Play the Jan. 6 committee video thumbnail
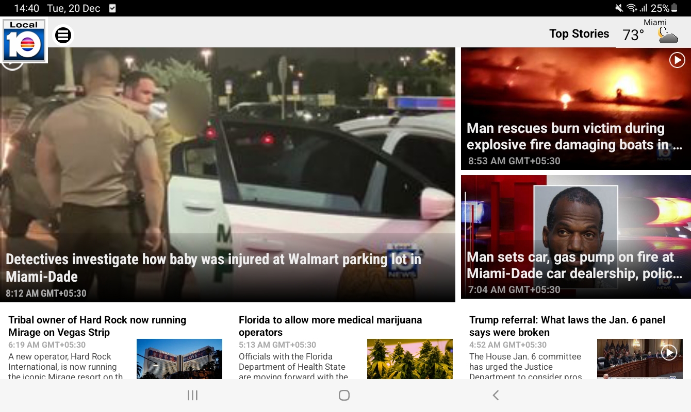The height and width of the screenshot is (412, 691). point(669,352)
